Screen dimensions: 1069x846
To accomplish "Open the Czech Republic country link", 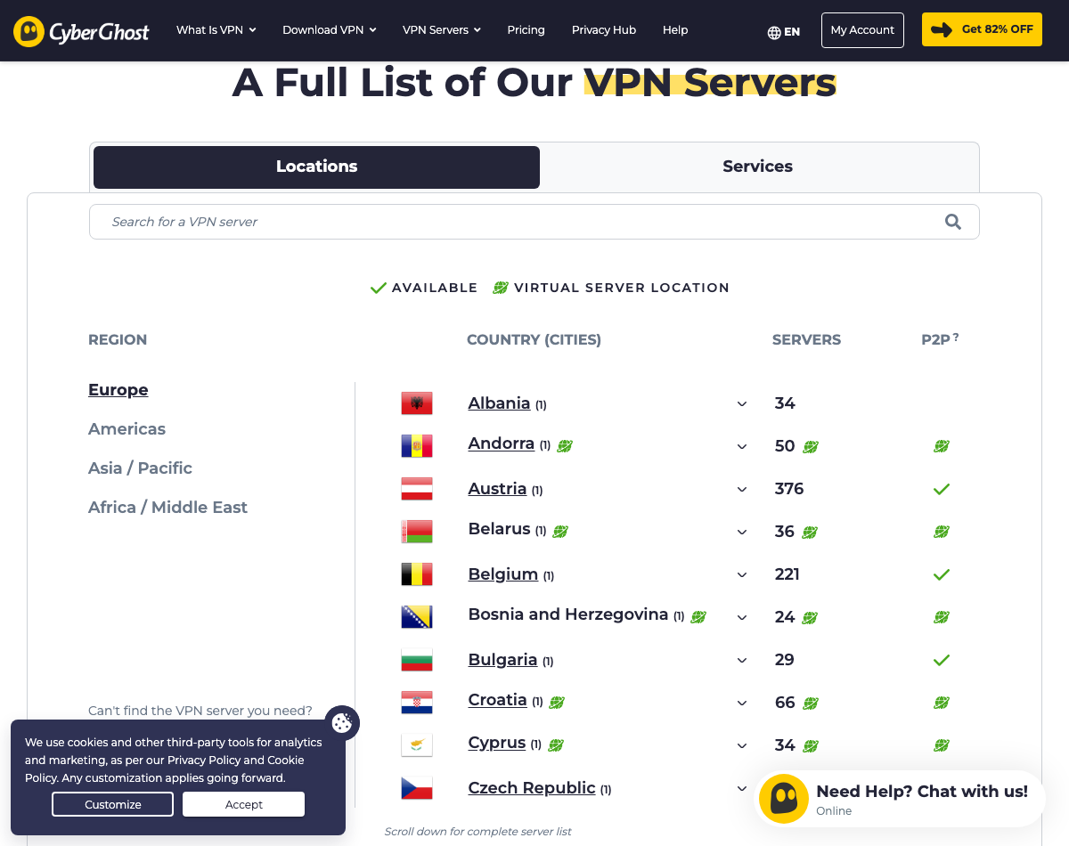I will (x=532, y=788).
